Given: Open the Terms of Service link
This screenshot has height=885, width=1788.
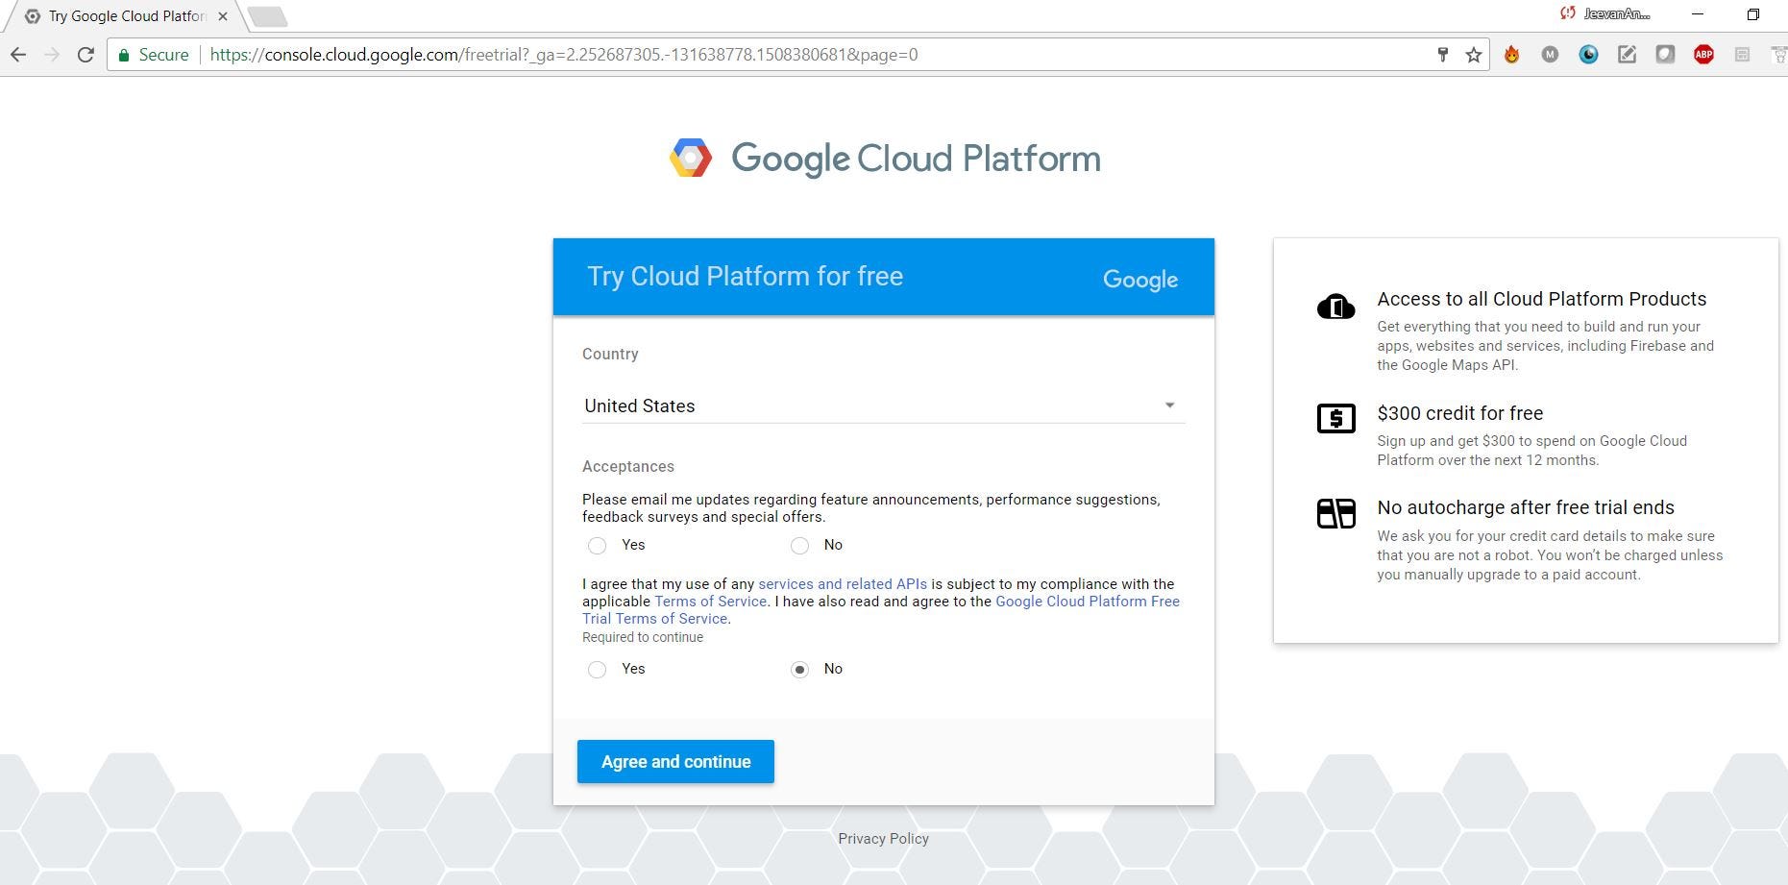Looking at the screenshot, I should 710,602.
